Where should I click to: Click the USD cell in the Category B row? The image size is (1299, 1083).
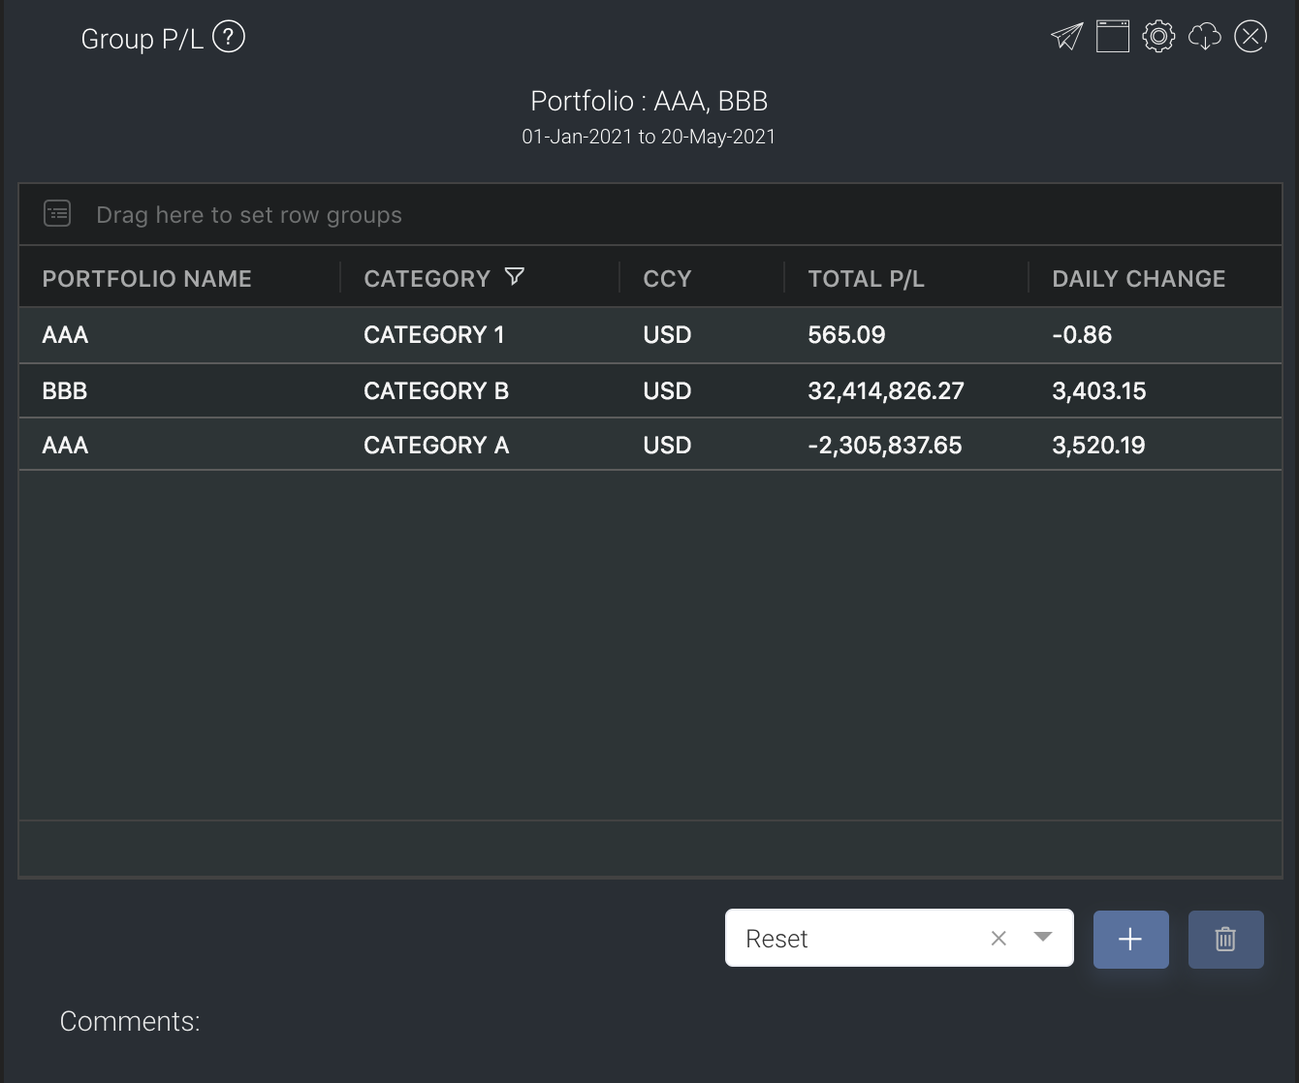coord(668,391)
